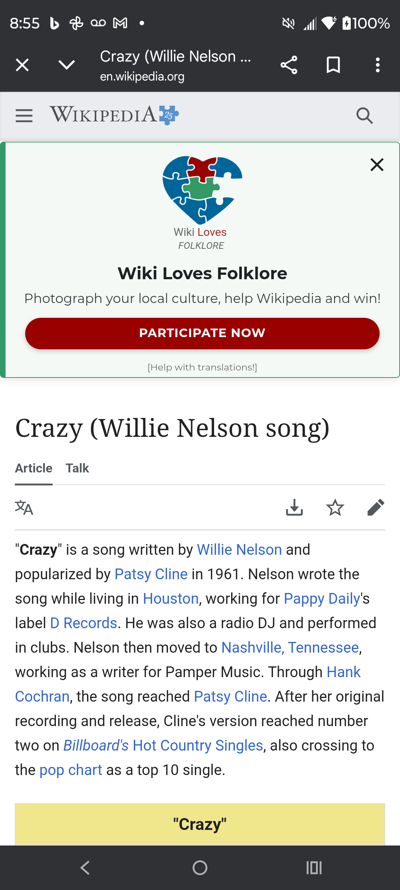Open the Pappy Daily link
Image resolution: width=400 pixels, height=890 pixels.
[x=322, y=599]
